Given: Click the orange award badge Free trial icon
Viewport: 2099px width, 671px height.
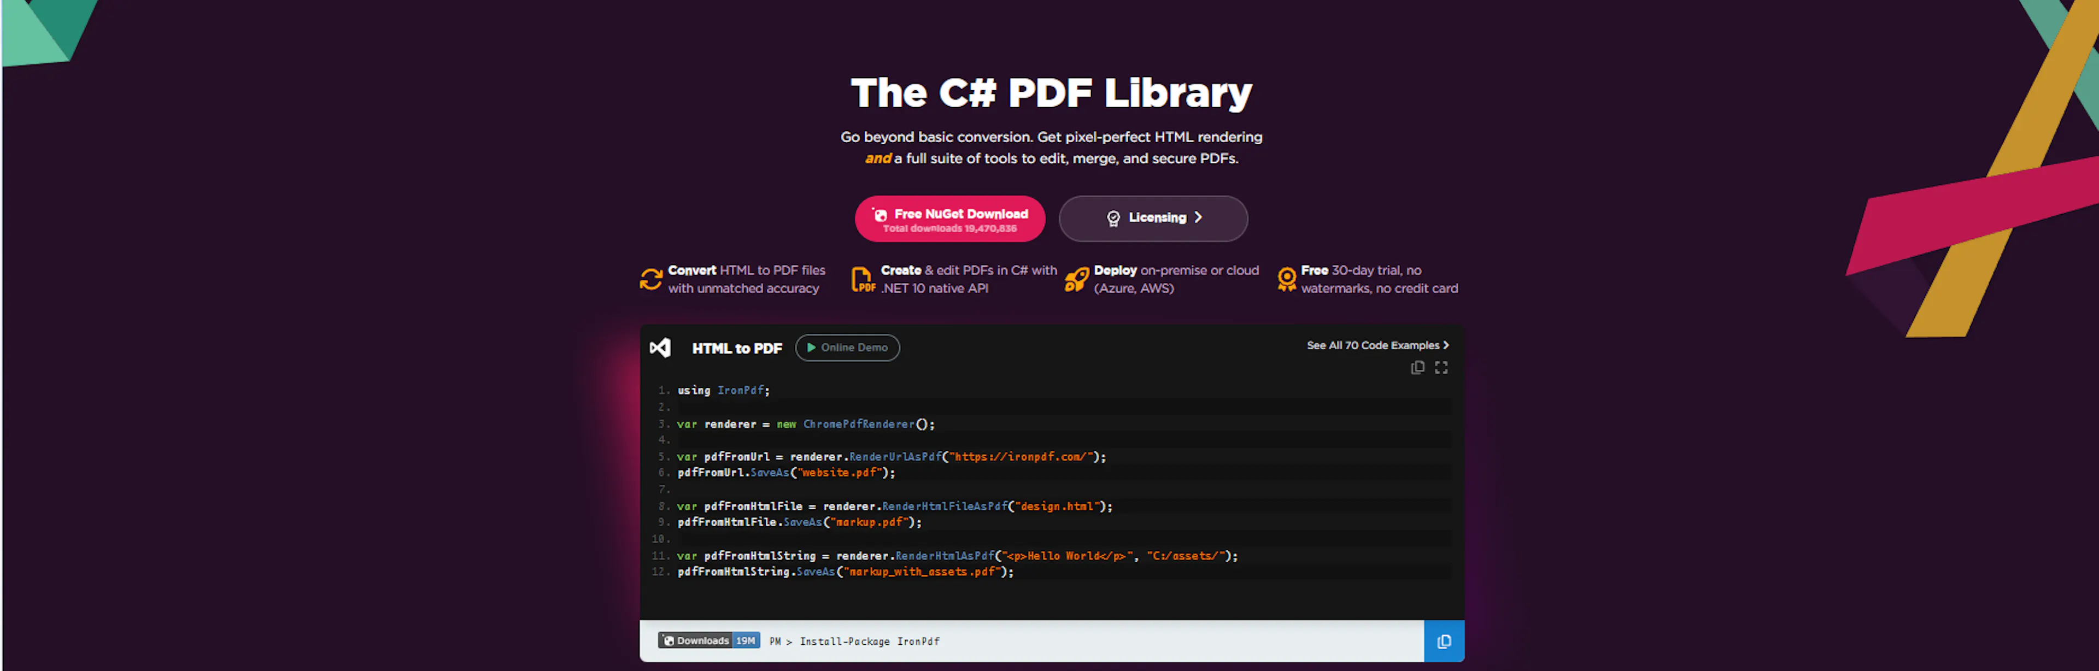Looking at the screenshot, I should tap(1287, 279).
